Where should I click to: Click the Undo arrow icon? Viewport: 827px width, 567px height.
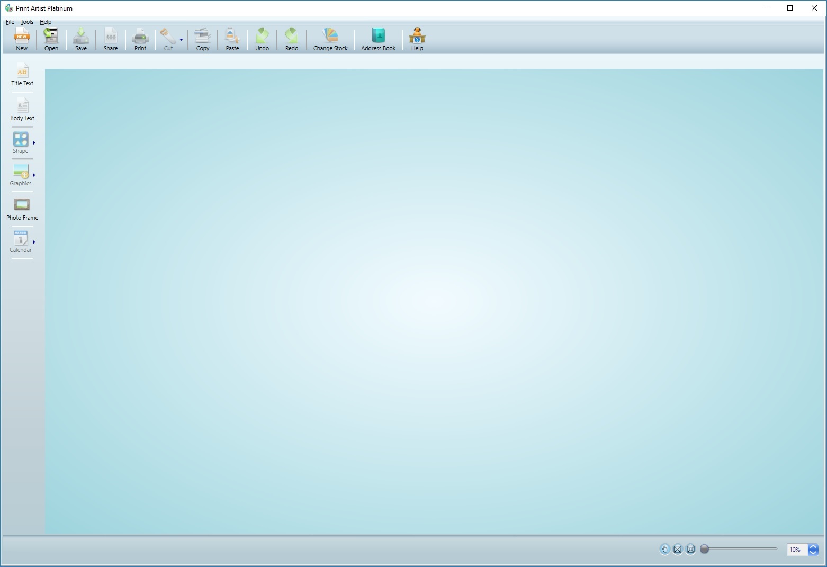(x=262, y=39)
